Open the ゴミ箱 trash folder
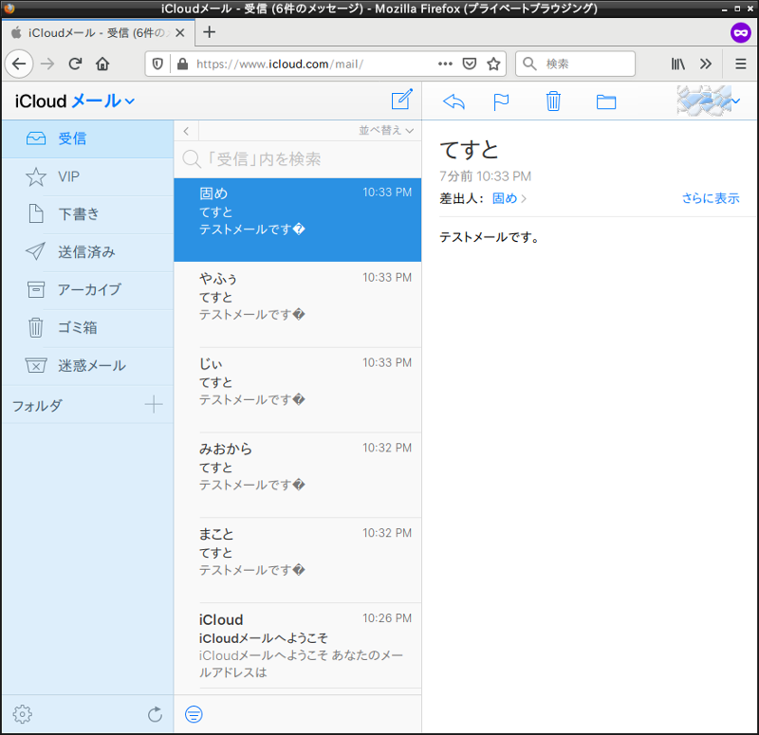The height and width of the screenshot is (735, 759). point(87,327)
